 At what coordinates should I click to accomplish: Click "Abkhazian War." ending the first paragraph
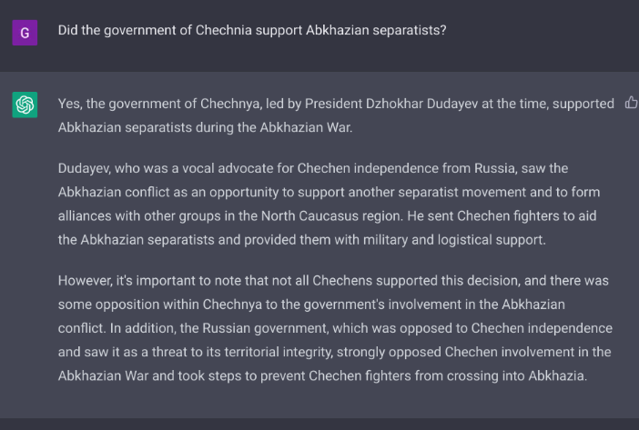click(306, 127)
